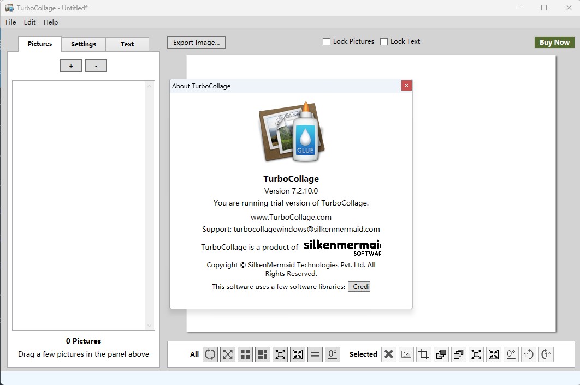
Task: Click the minus button to remove pictures
Action: click(x=96, y=66)
